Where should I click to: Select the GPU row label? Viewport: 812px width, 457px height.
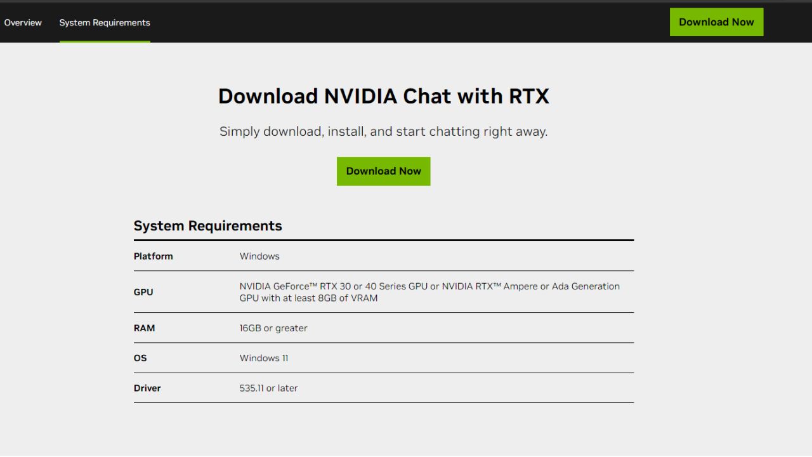click(143, 293)
